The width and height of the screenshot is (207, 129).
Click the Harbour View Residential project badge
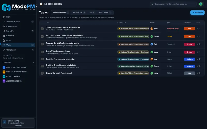4,72
